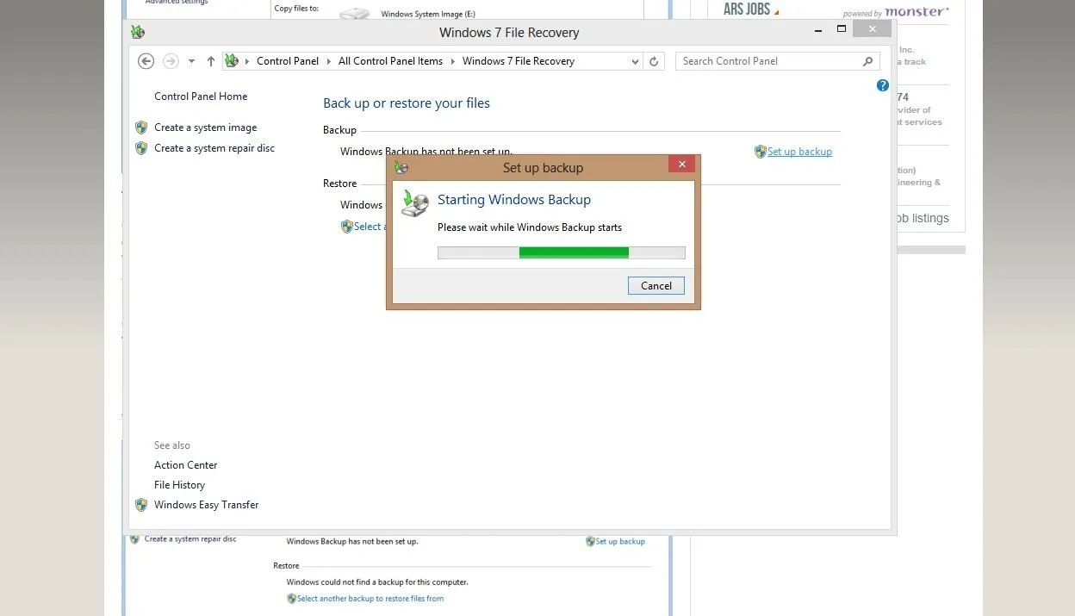The image size is (1075, 616).
Task: Expand chevron before Control Panel breadcrumb
Action: click(247, 61)
